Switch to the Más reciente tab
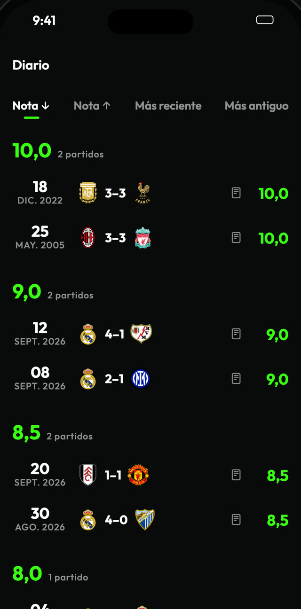Image resolution: width=301 pixels, height=609 pixels. pyautogui.click(x=168, y=106)
